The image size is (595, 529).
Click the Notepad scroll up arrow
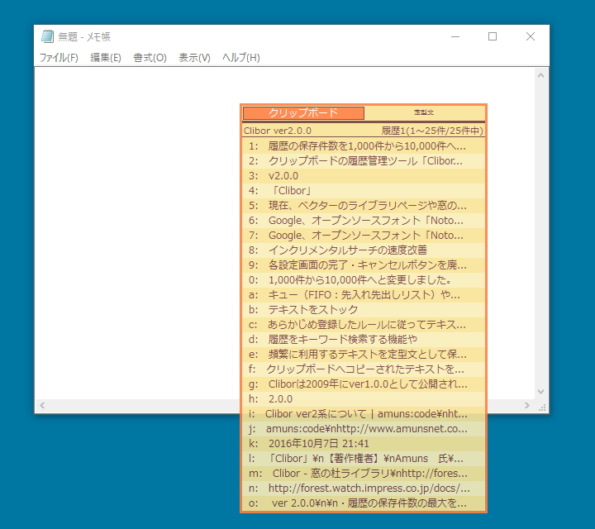[x=541, y=75]
